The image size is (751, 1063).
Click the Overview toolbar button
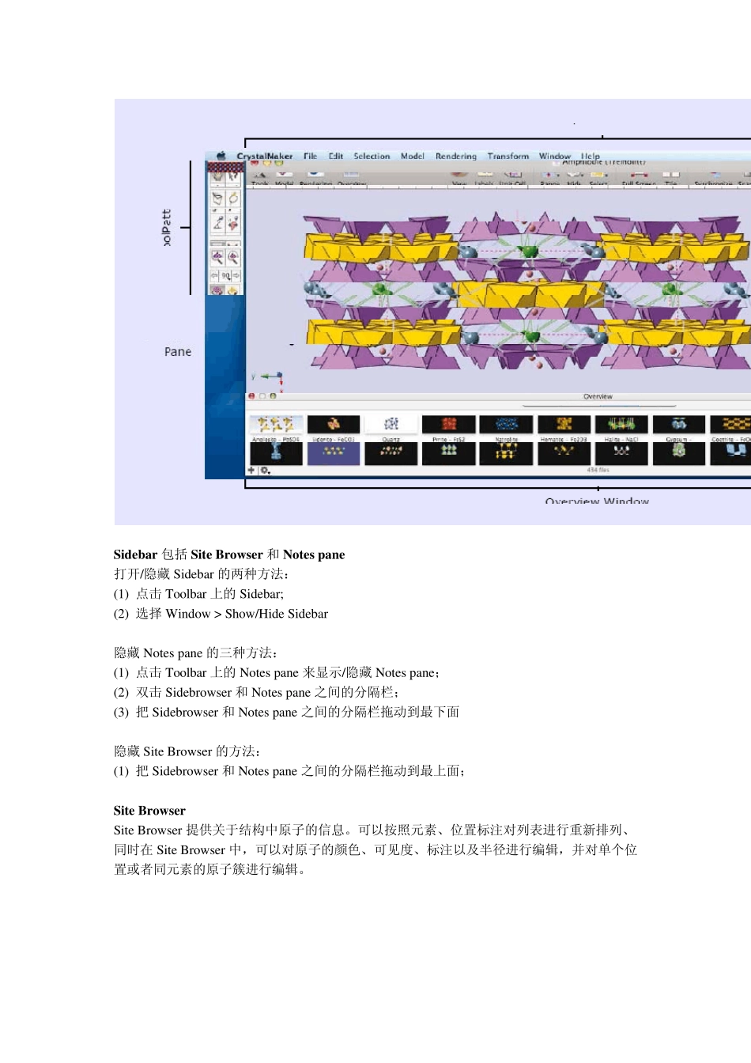(x=351, y=180)
